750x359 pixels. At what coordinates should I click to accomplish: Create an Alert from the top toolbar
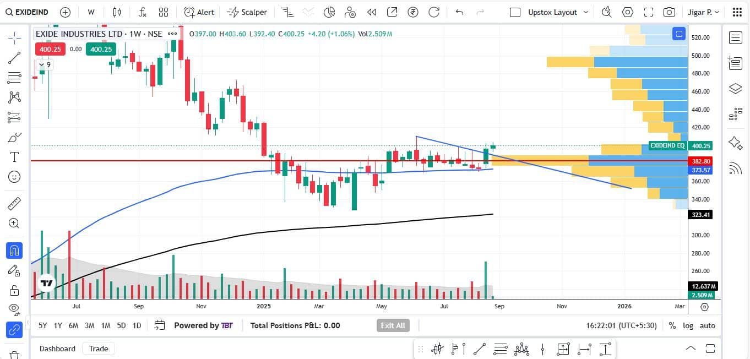coord(199,12)
